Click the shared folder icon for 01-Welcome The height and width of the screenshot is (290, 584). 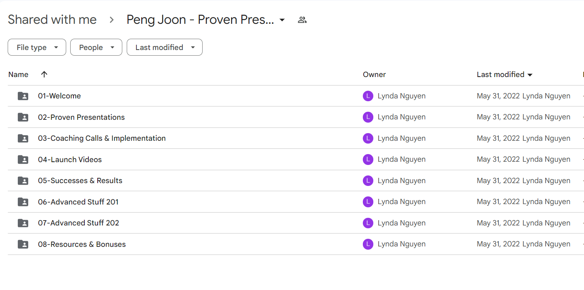pyautogui.click(x=23, y=96)
